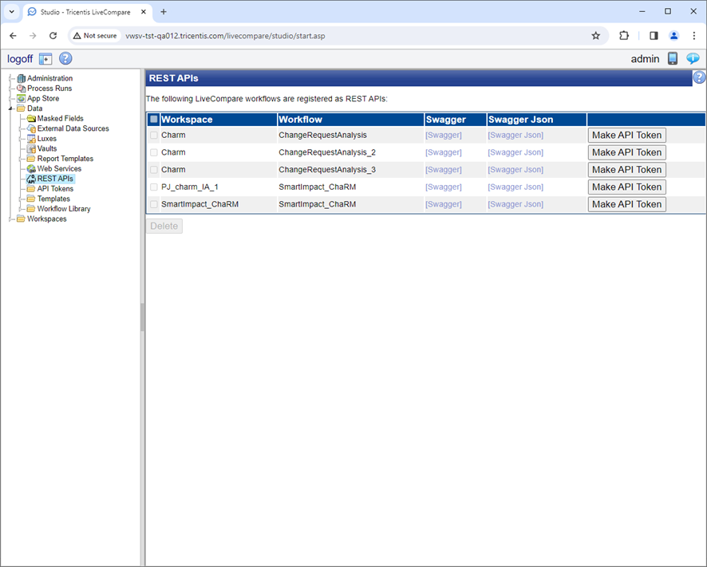
Task: Open the App Store icon
Action: pos(22,98)
